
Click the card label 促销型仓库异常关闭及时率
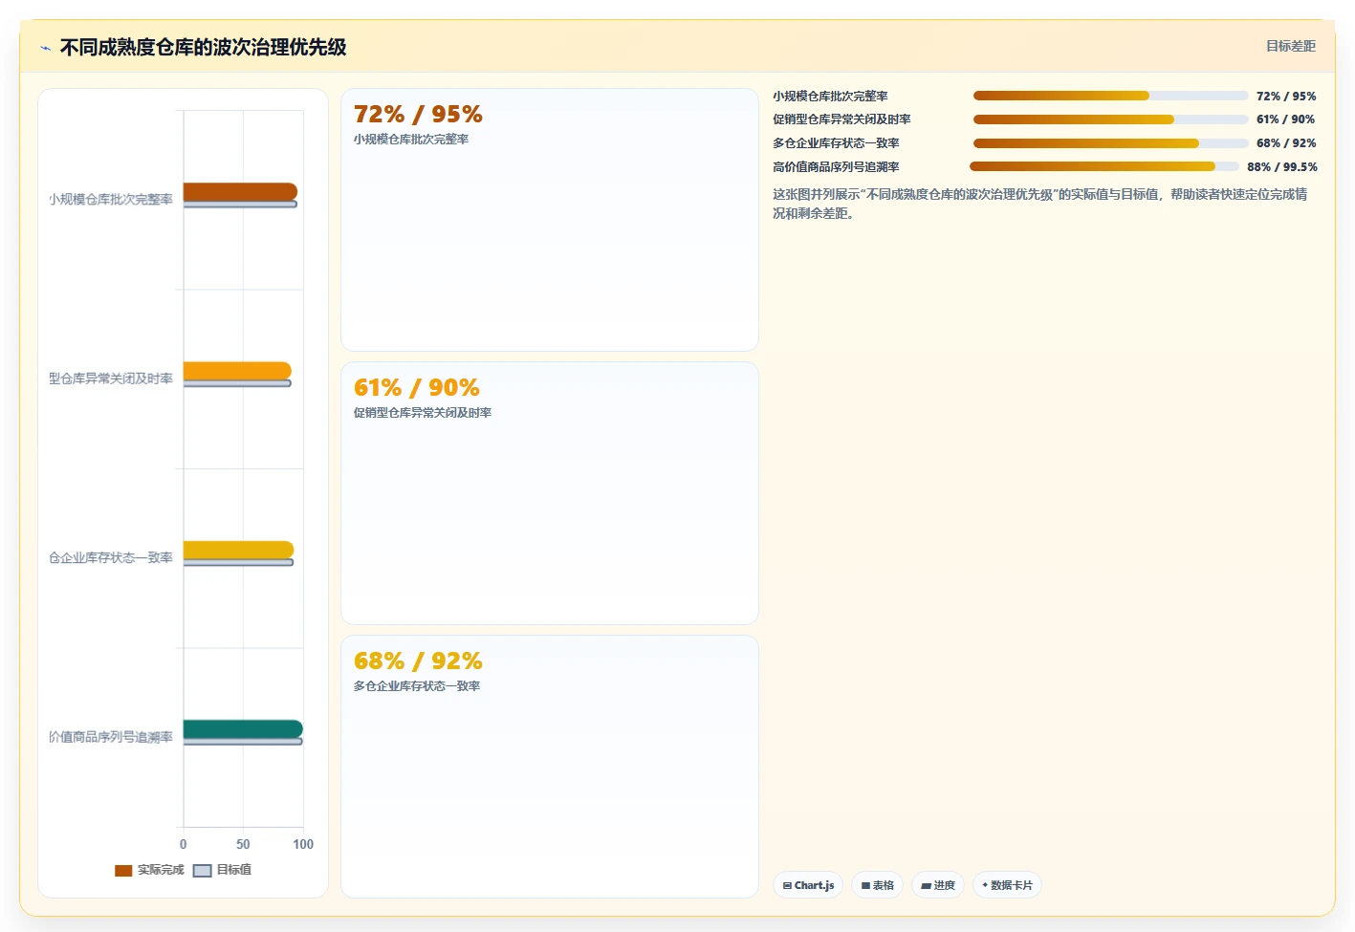click(423, 413)
